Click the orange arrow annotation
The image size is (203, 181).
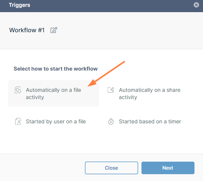(106, 74)
